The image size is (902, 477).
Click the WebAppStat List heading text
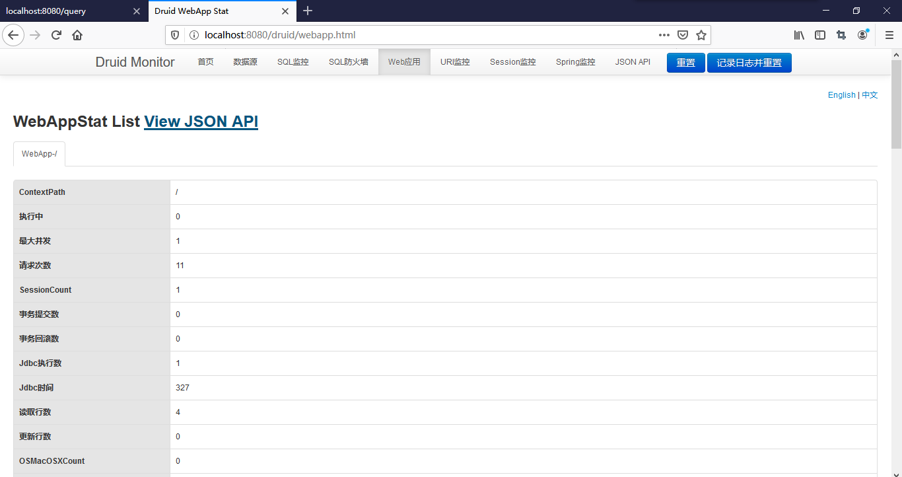(77, 122)
